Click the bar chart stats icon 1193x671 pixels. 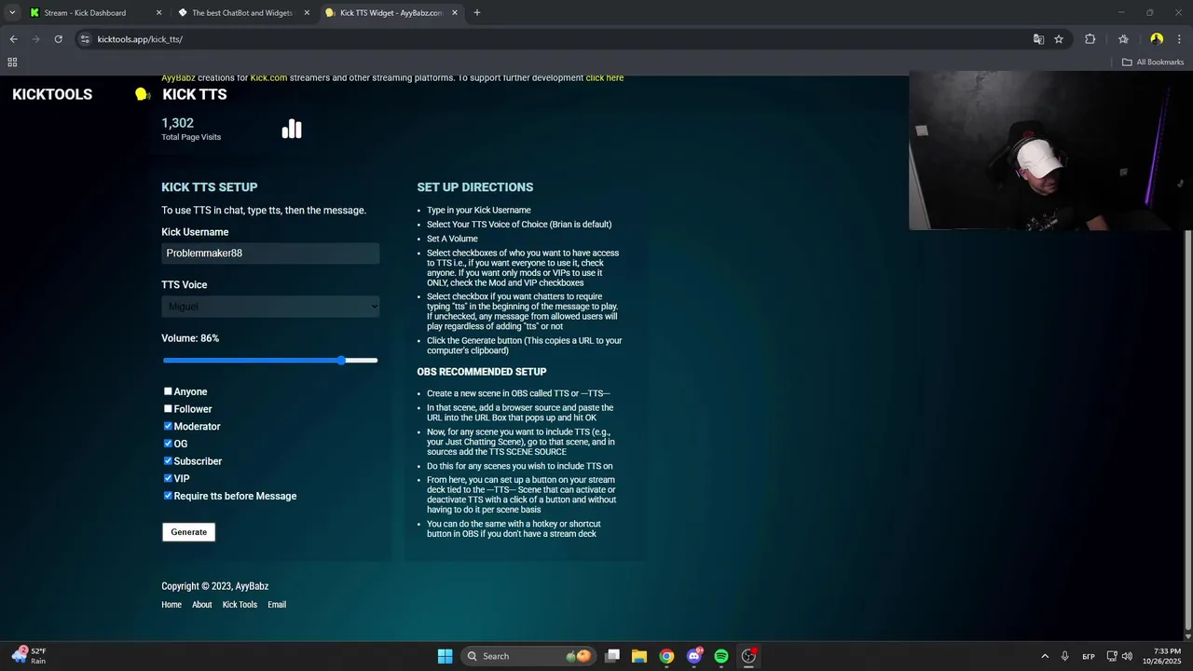292,129
